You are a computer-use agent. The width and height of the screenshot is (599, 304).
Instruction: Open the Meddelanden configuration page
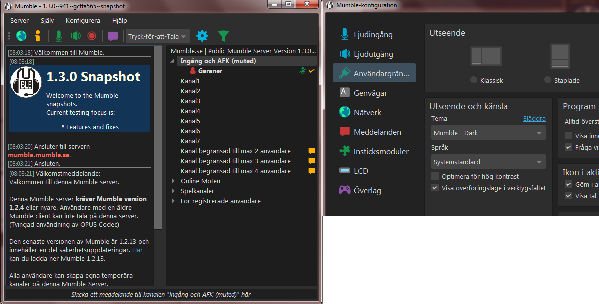point(374,132)
